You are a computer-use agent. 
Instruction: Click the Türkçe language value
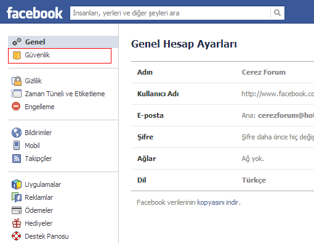[x=254, y=180]
